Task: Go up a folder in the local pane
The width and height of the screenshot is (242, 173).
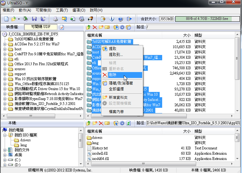Action: pyautogui.click(x=89, y=123)
